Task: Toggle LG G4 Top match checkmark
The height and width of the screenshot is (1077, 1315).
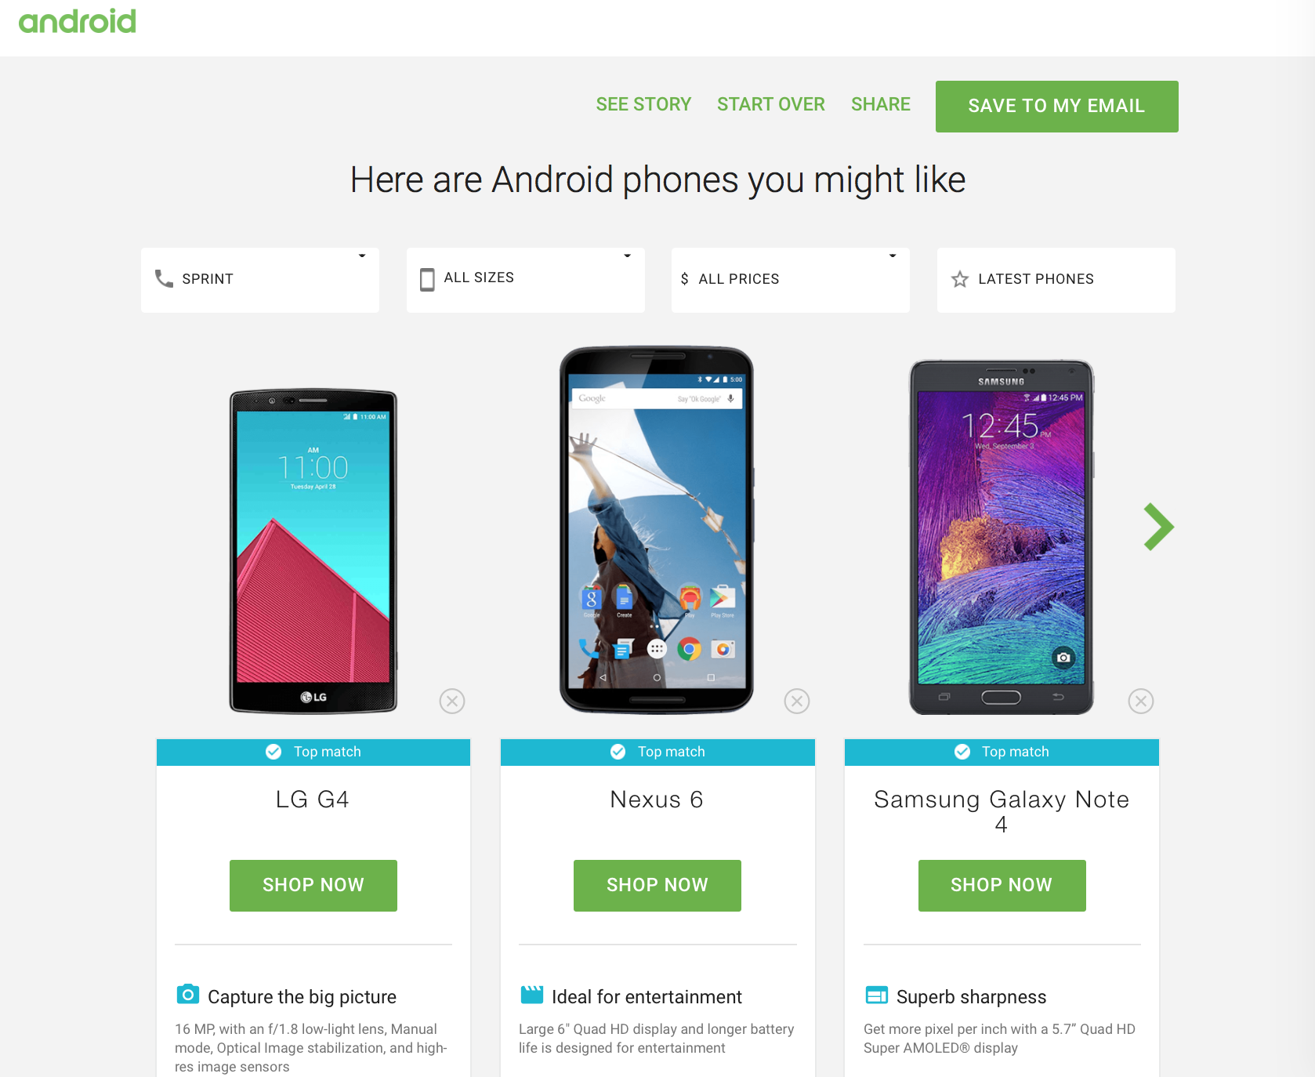Action: pyautogui.click(x=274, y=752)
